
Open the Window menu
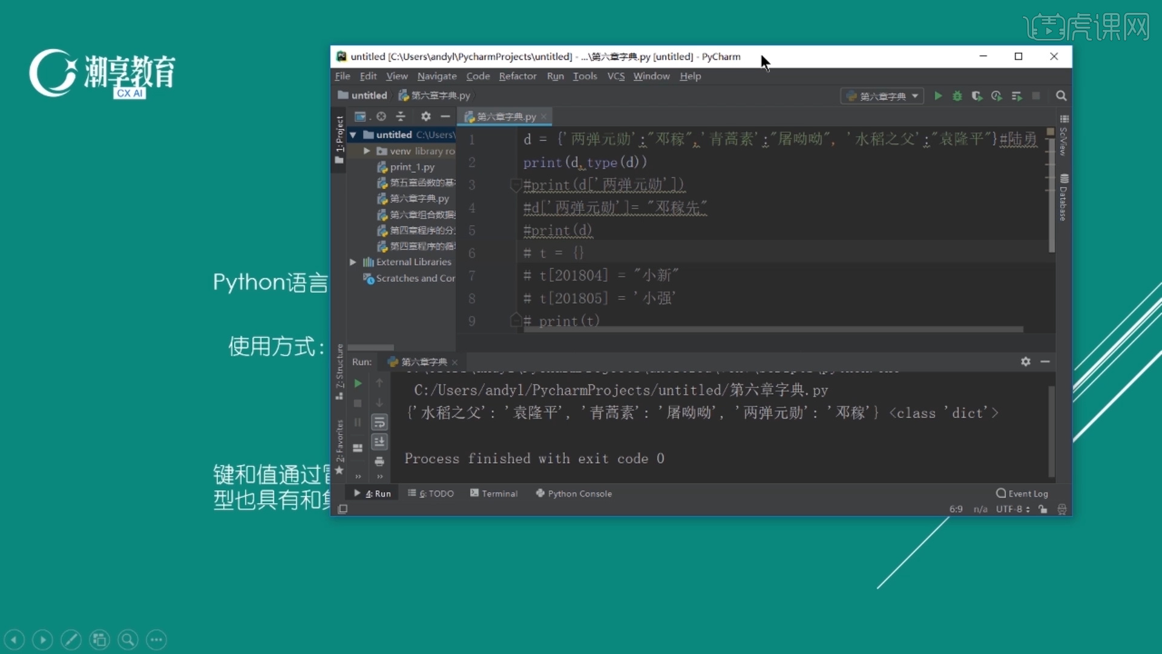(x=651, y=76)
